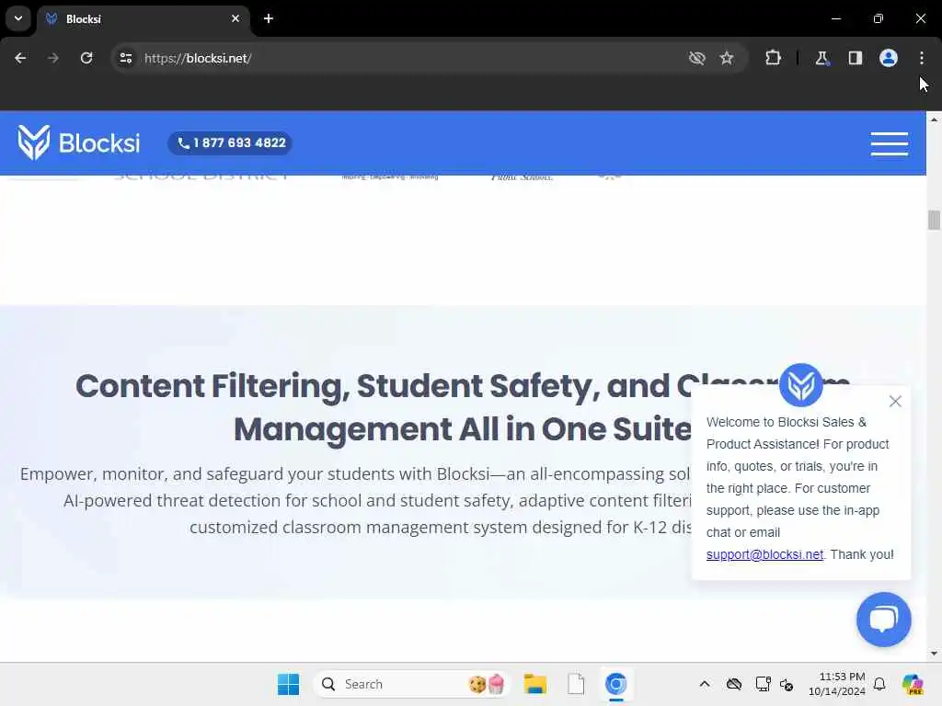
Task: Show hidden system tray icons
Action: [705, 684]
